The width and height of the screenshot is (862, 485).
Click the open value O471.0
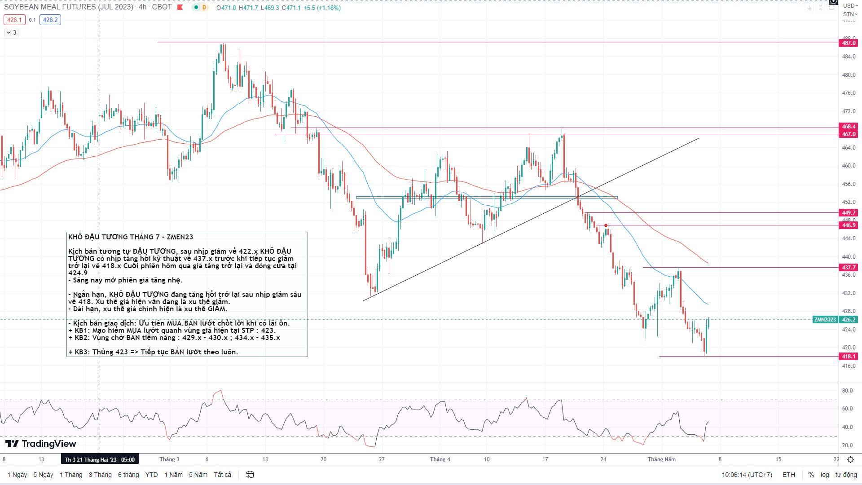(x=226, y=8)
